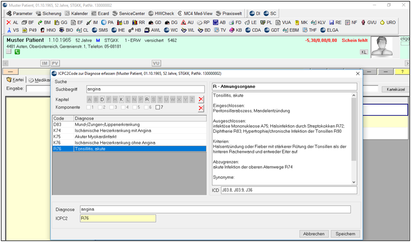This screenshot has height=242, width=411.
Task: Clear the Kapitel filter with red X
Action: pyautogui.click(x=201, y=100)
